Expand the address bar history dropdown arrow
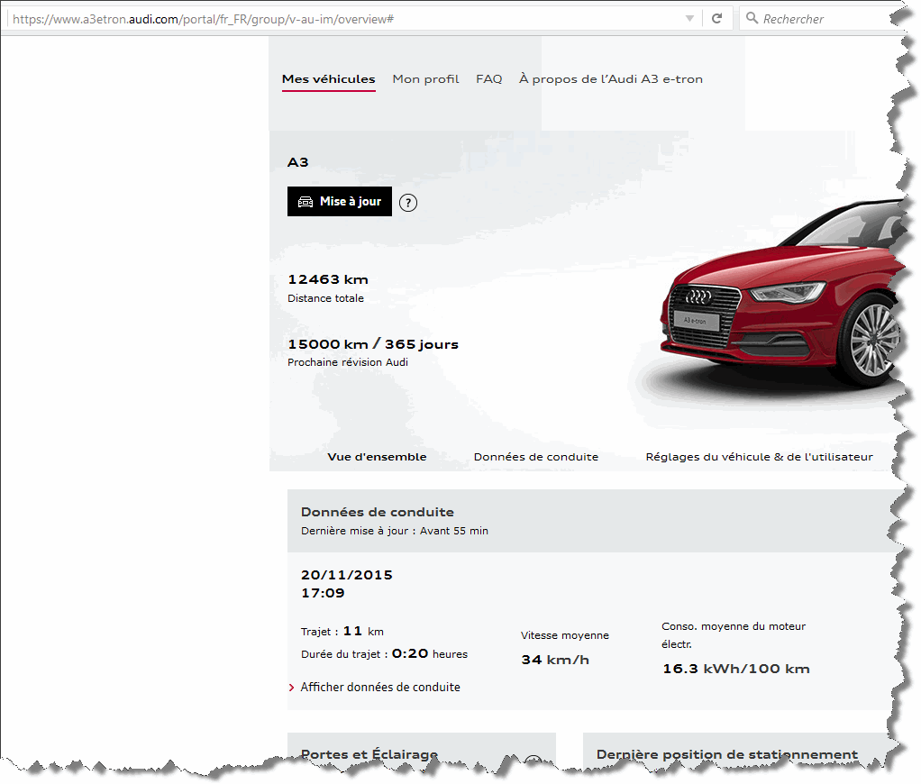 coord(689,18)
